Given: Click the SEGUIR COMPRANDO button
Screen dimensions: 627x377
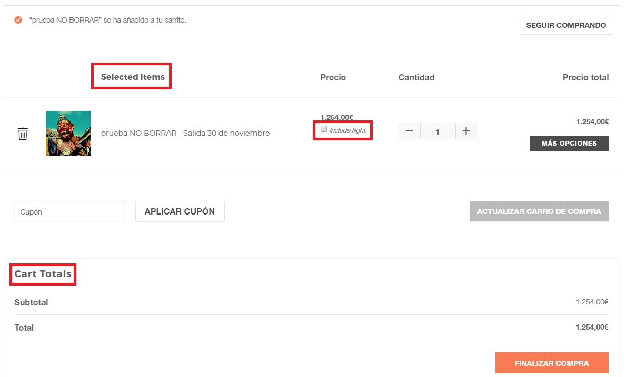Looking at the screenshot, I should pos(566,25).
